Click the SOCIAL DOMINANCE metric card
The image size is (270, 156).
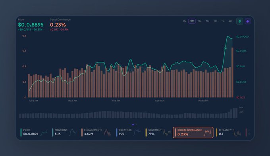pyautogui.click(x=193, y=132)
